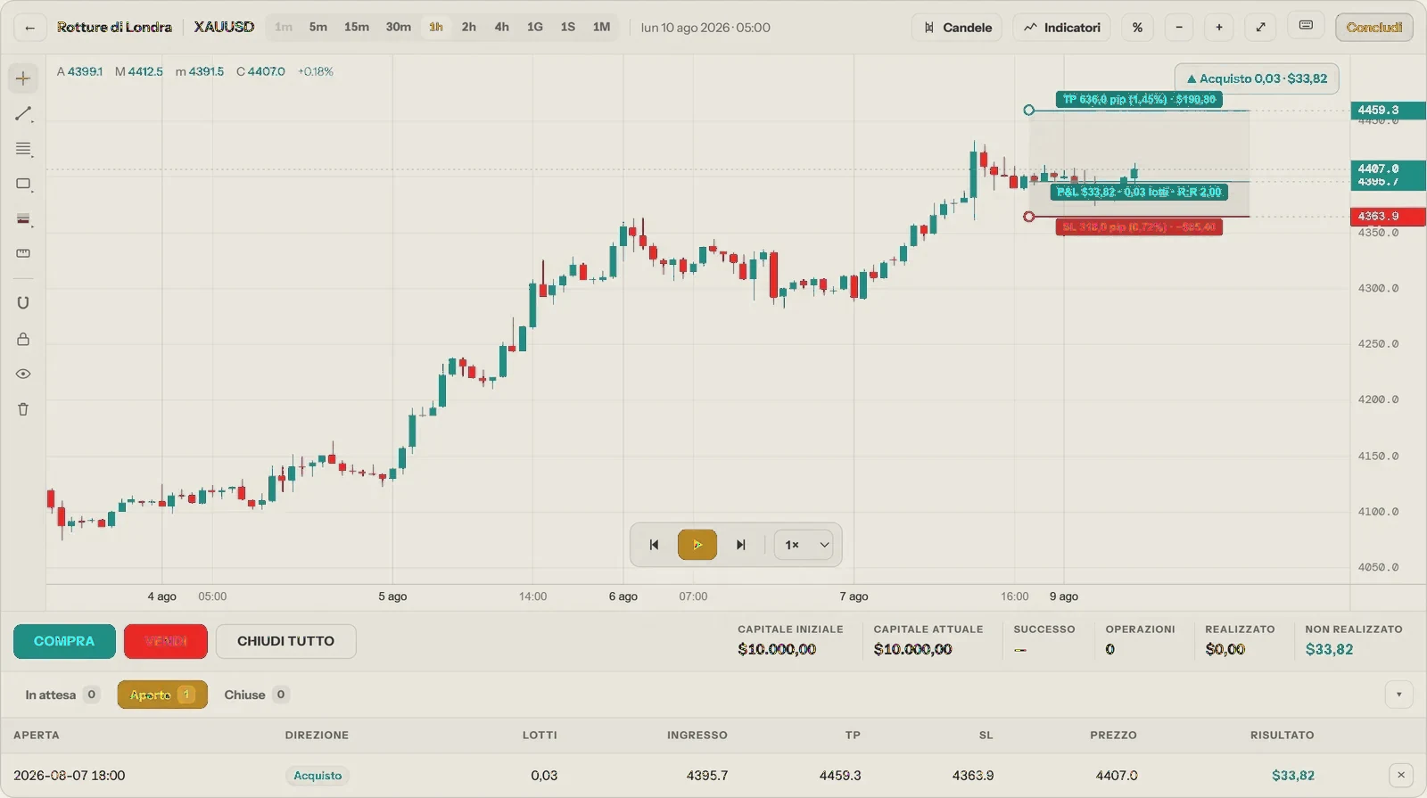Image resolution: width=1427 pixels, height=798 pixels.
Task: Open the Indicatori menu
Action: click(1061, 28)
